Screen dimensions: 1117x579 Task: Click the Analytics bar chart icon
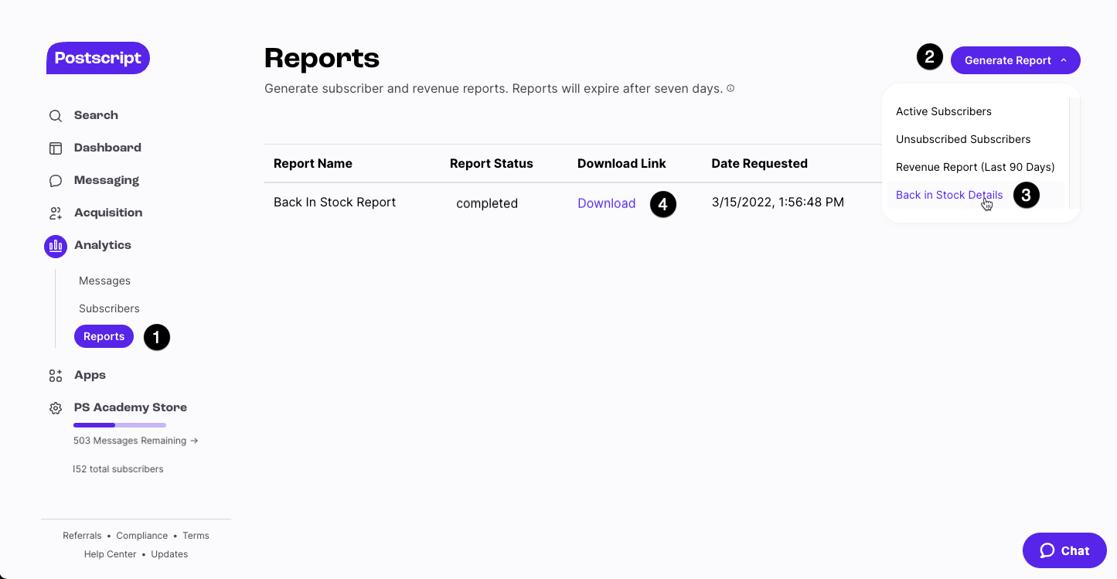point(56,246)
